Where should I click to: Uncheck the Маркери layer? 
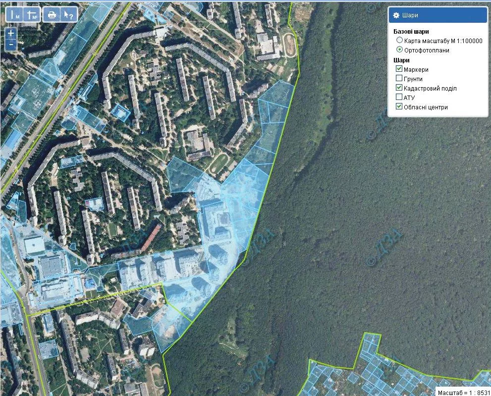coord(399,69)
